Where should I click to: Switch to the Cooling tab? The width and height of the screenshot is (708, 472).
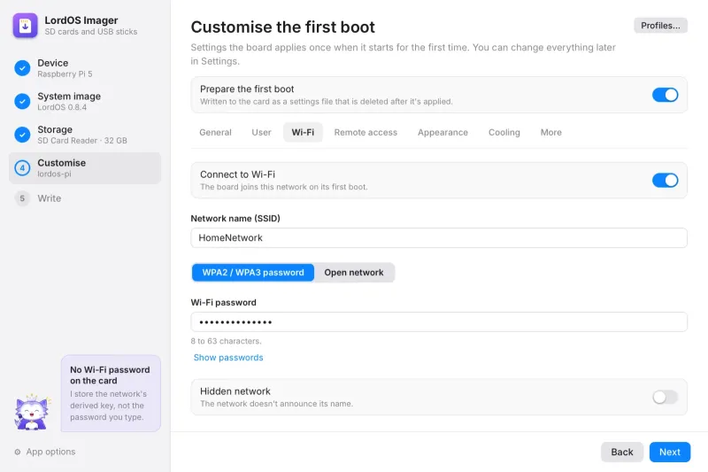point(504,132)
